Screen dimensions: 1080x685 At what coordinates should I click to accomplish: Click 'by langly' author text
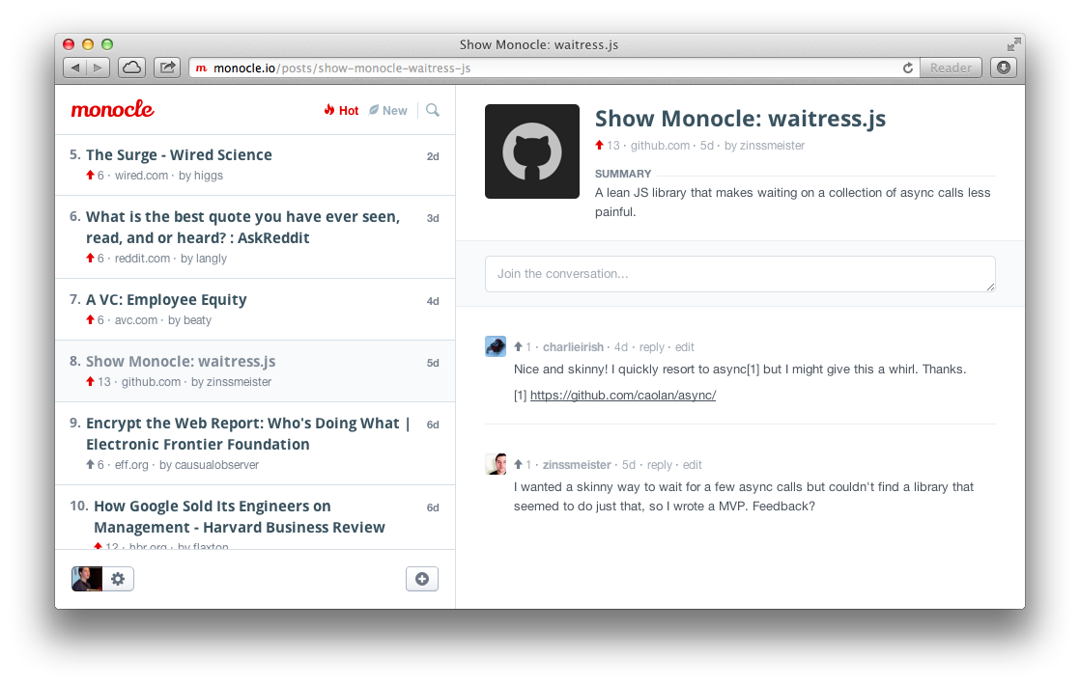tap(203, 259)
